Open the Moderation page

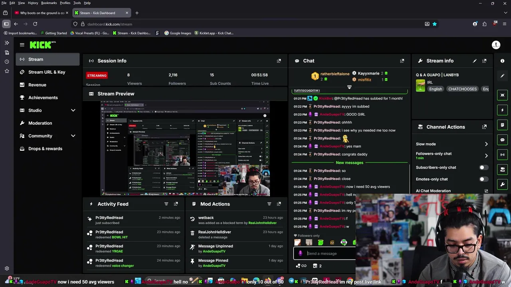tap(48, 123)
